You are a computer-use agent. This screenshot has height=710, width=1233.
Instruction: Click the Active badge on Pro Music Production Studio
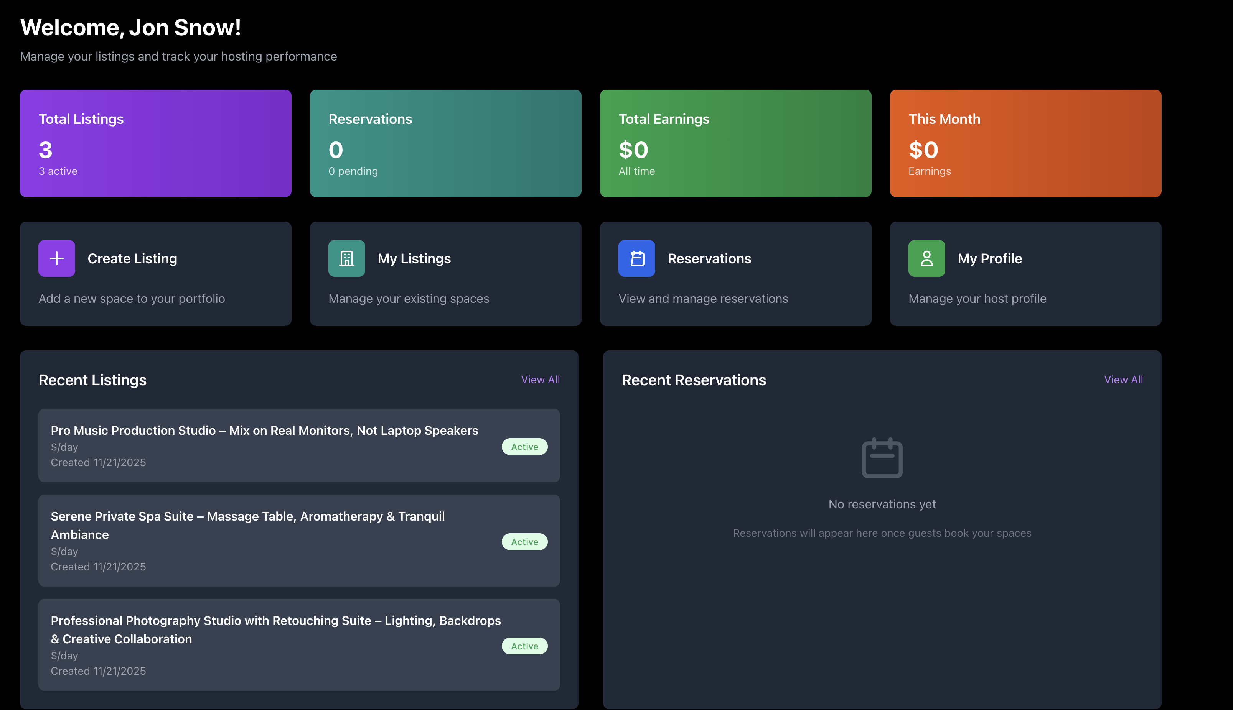coord(524,446)
